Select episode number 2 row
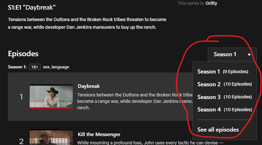The width and height of the screenshot is (262, 145). pyautogui.click(x=100, y=137)
